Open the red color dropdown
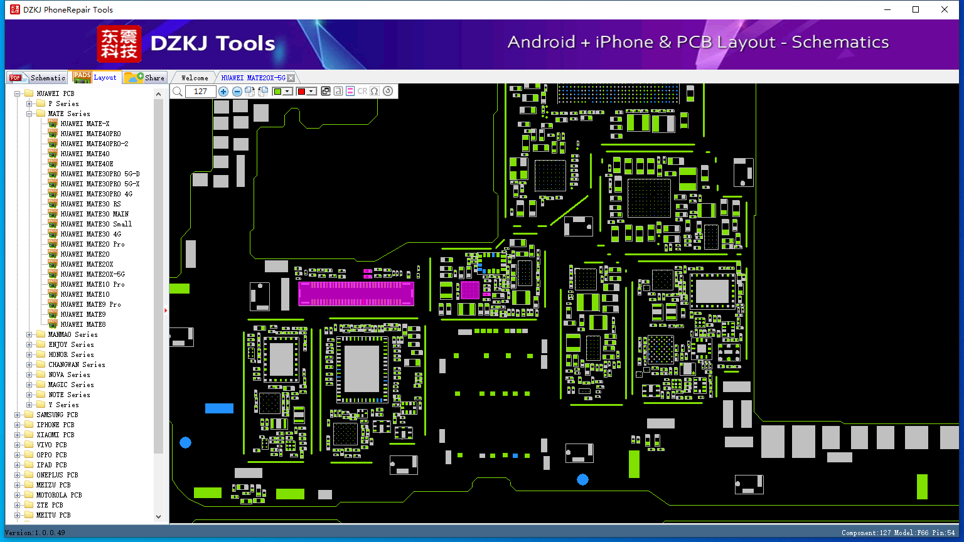The height and width of the screenshot is (542, 964). (311, 92)
